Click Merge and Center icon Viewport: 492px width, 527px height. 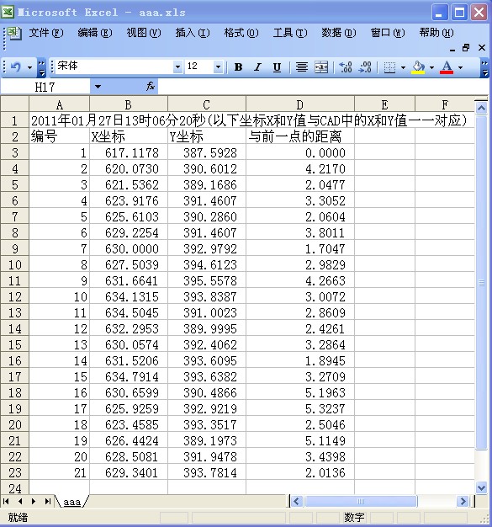coord(321,67)
